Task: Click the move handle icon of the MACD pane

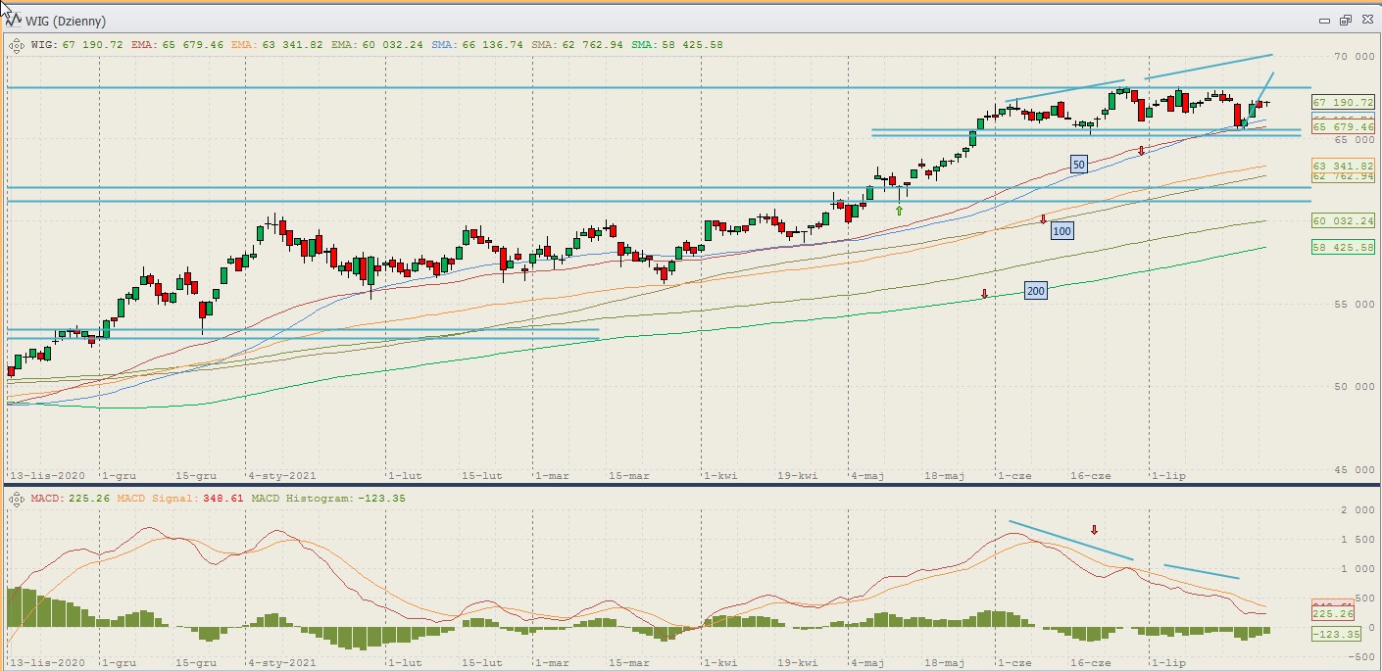Action: click(x=17, y=499)
